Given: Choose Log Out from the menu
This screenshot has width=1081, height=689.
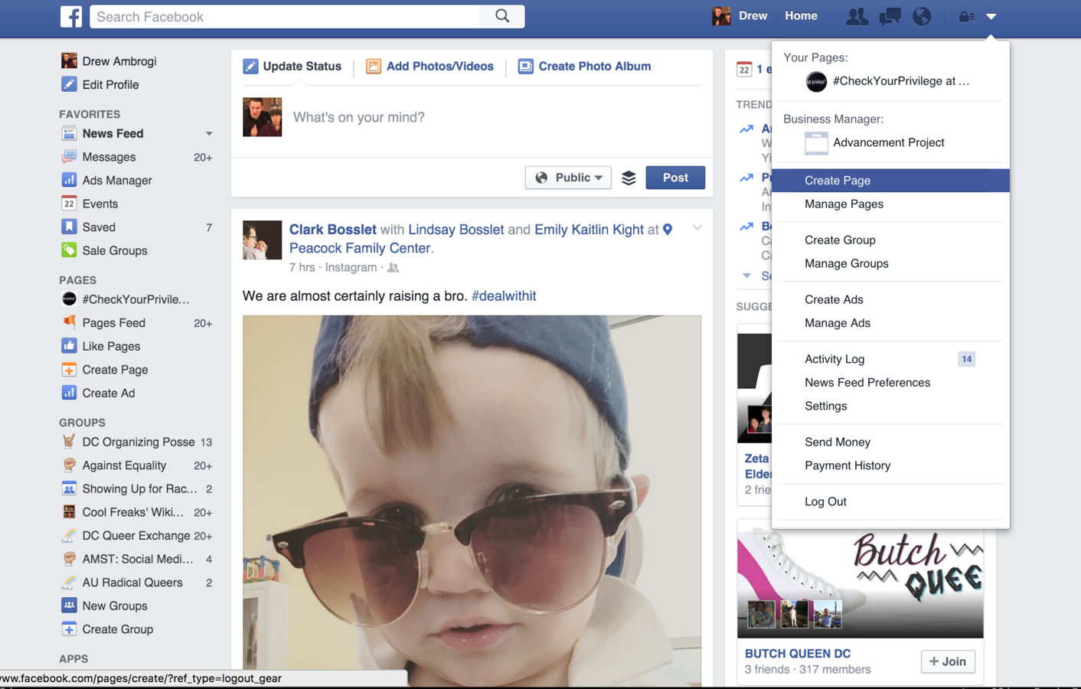Looking at the screenshot, I should point(825,501).
